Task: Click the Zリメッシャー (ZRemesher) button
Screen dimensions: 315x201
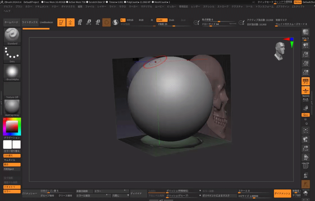Action: click(30, 193)
